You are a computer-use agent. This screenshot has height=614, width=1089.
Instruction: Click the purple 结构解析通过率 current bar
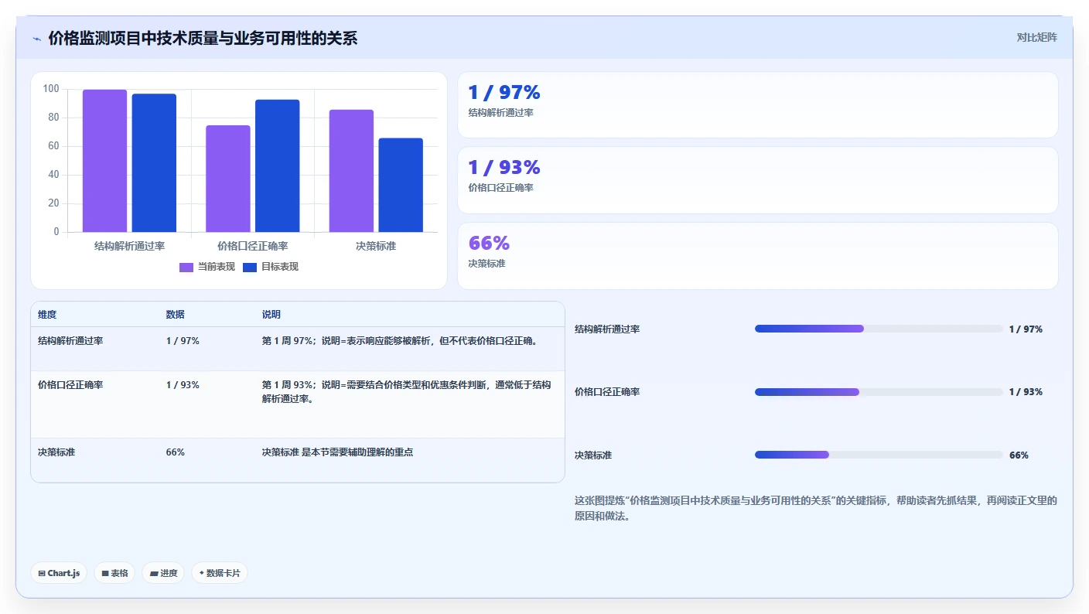click(x=104, y=161)
